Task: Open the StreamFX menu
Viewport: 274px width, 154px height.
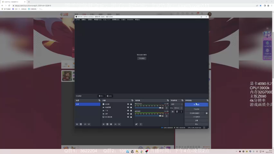Action: [x=130, y=20]
